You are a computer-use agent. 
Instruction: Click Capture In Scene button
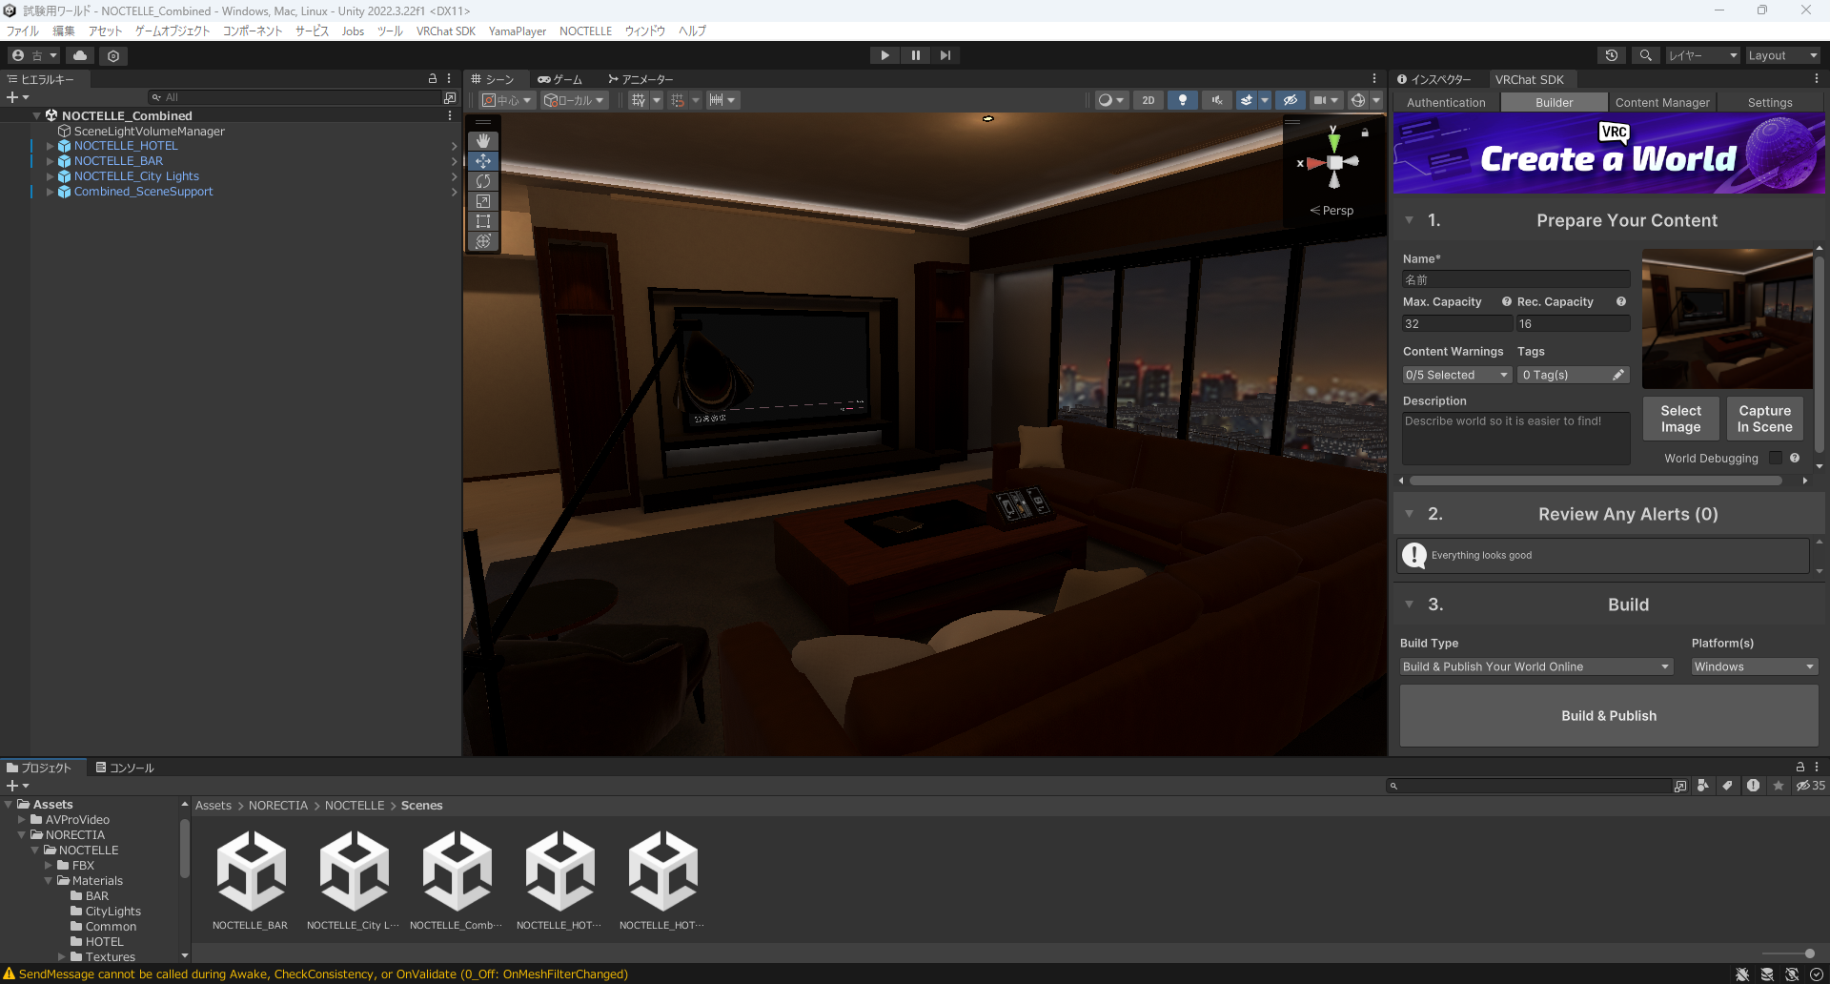tap(1764, 419)
